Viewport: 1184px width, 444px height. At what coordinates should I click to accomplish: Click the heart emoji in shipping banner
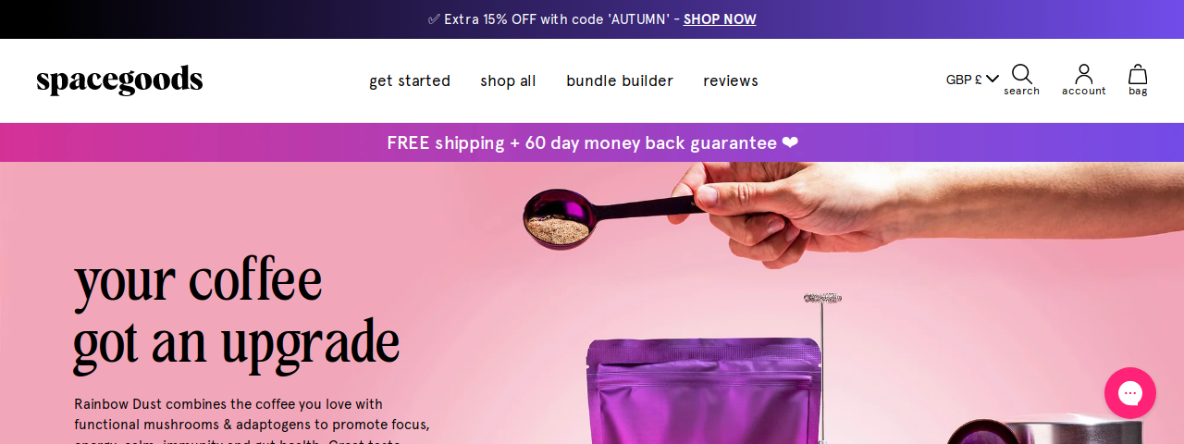pyautogui.click(x=789, y=142)
